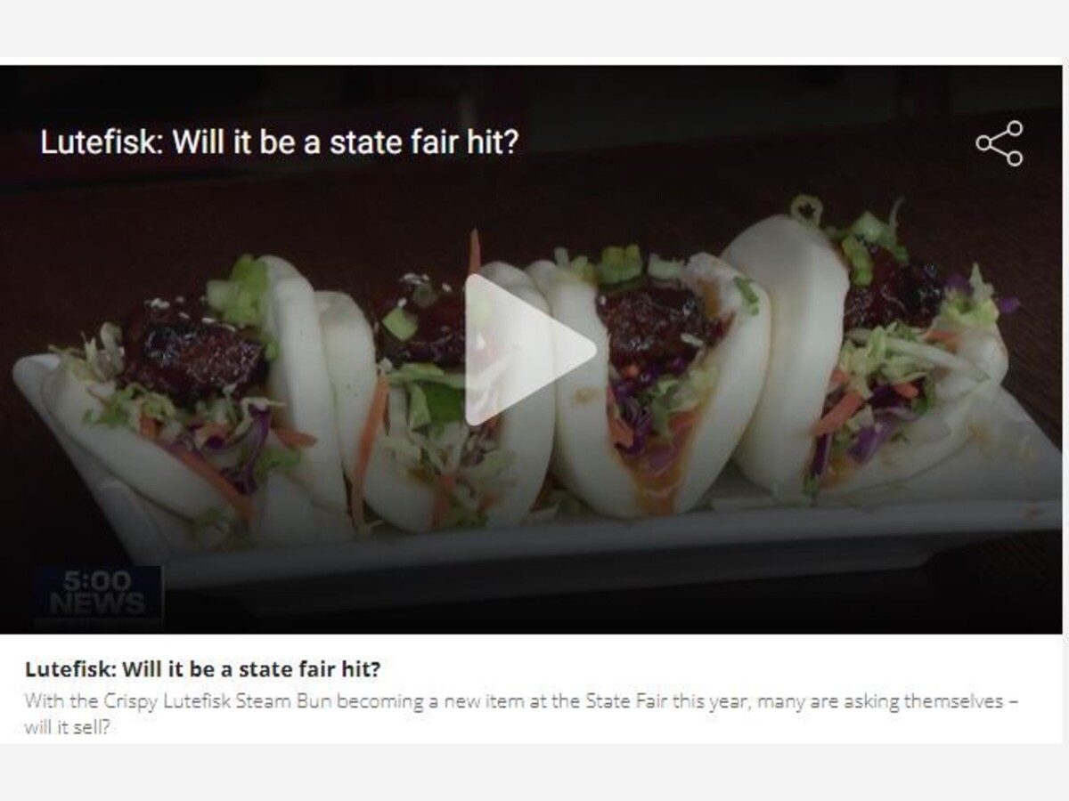Viewport: 1069px width, 801px height.
Task: Click the Crispy Lutefisk Steam Bun description text
Action: point(522,714)
